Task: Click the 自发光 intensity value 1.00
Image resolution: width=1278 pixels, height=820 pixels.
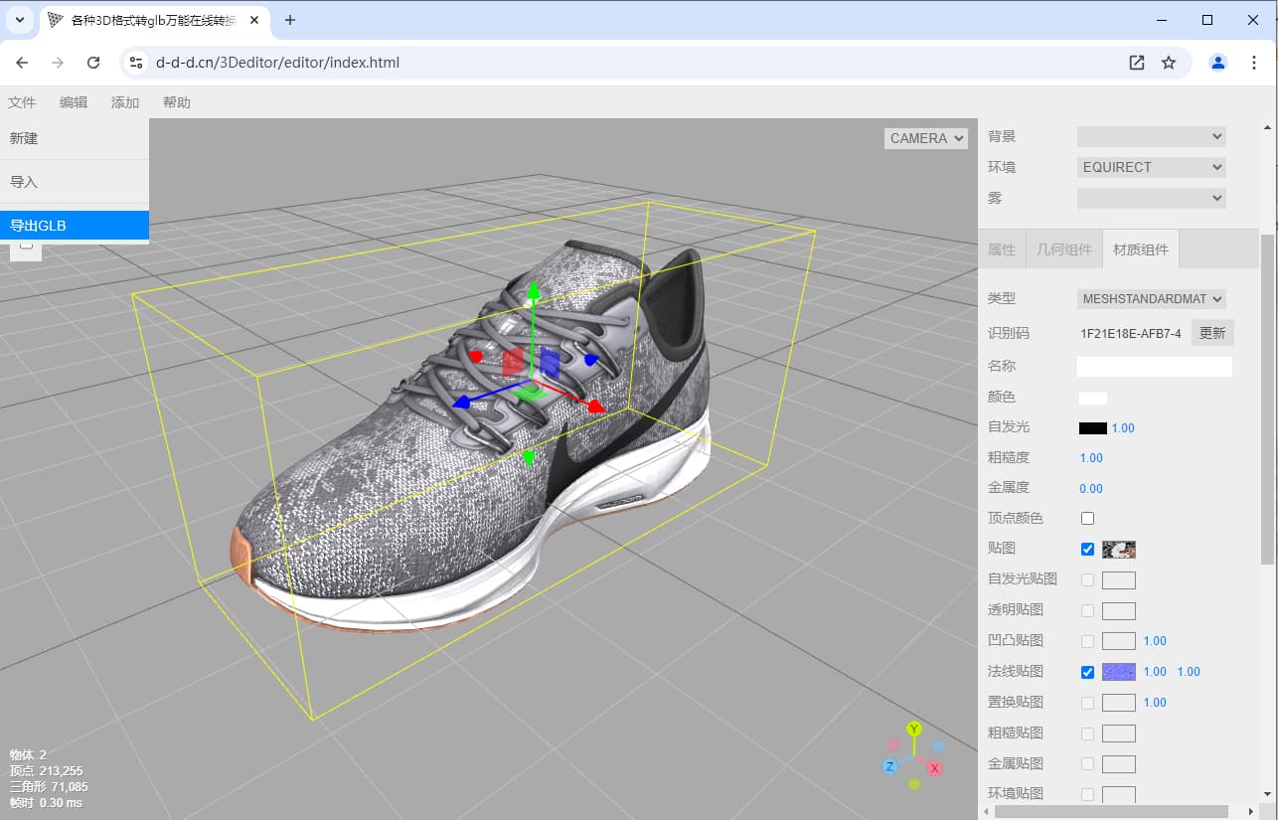Action: 1123,428
